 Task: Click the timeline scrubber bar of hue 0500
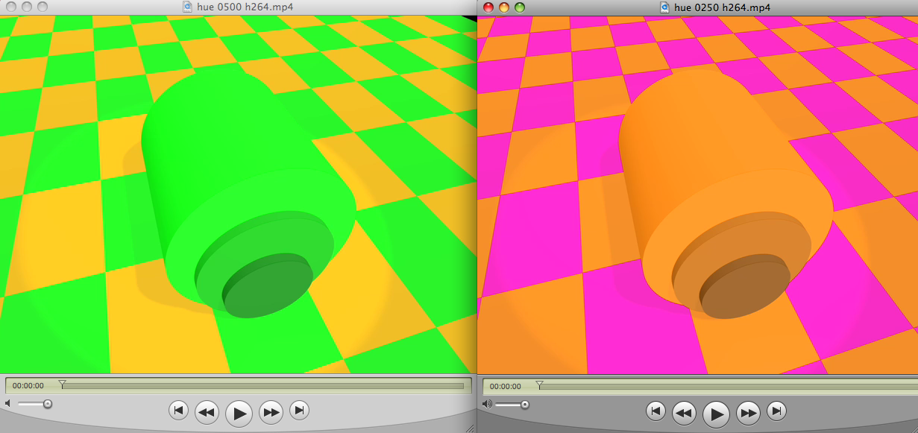[262, 386]
